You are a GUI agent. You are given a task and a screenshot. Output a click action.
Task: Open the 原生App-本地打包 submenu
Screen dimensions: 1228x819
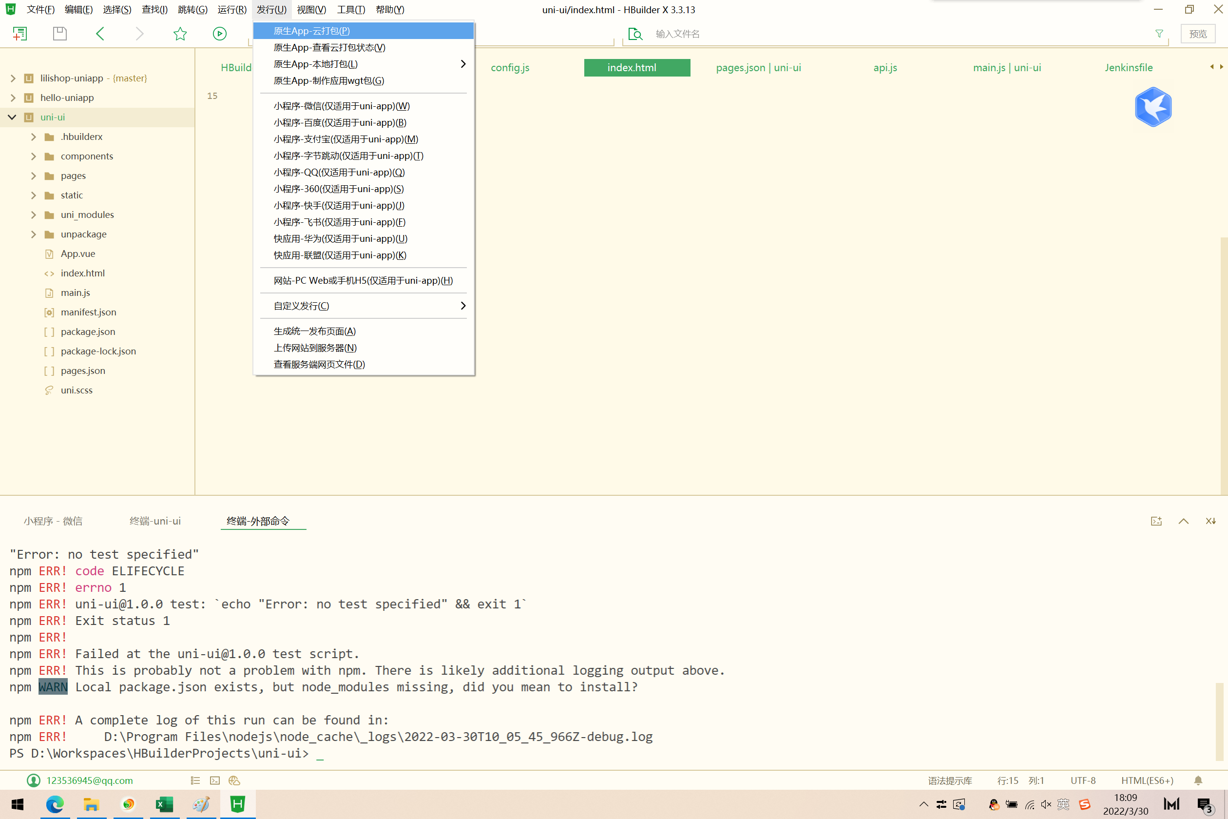tap(364, 64)
